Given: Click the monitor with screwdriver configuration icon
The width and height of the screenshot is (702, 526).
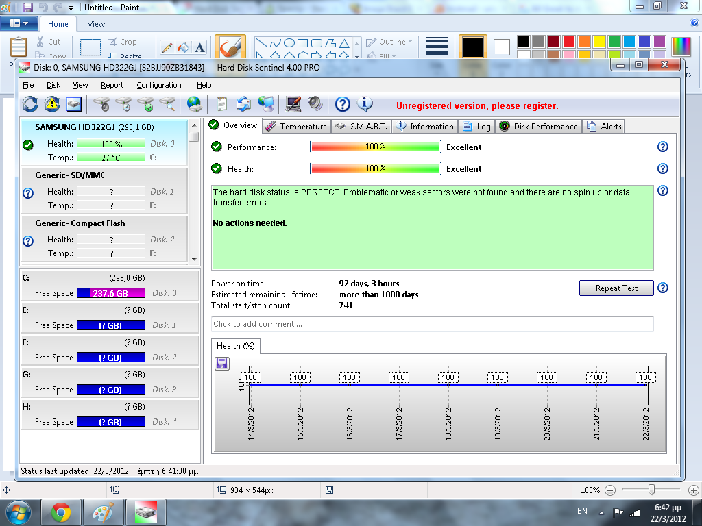Looking at the screenshot, I should point(293,104).
